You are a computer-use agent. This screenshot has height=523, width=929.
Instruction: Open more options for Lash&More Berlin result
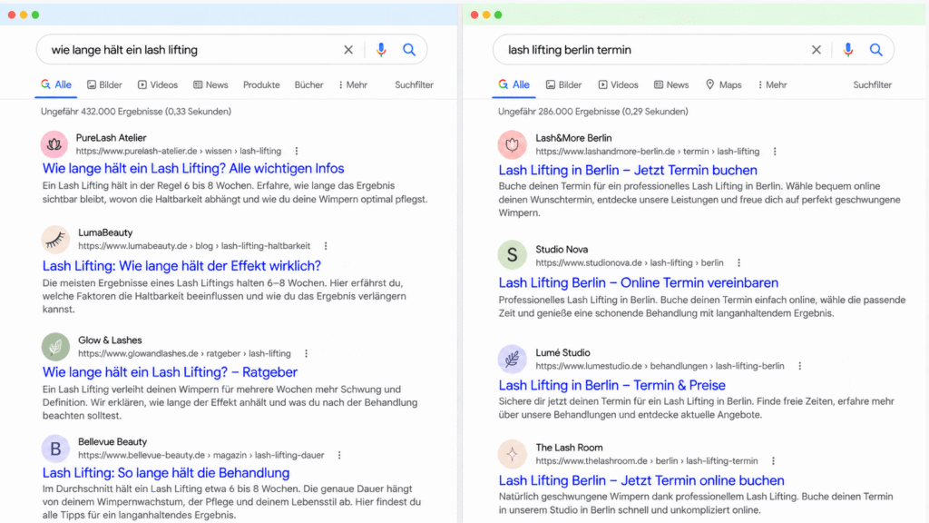pyautogui.click(x=775, y=152)
